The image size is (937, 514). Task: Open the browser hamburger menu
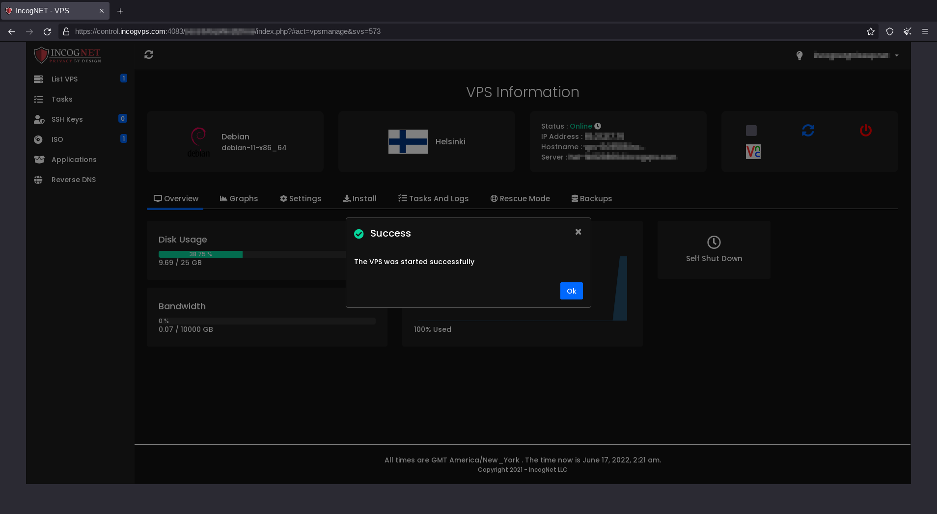click(x=925, y=31)
